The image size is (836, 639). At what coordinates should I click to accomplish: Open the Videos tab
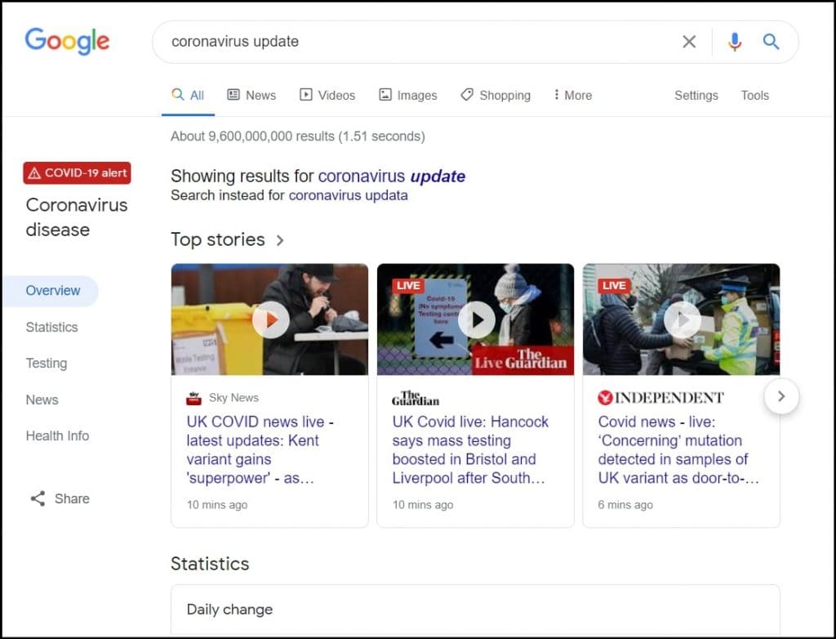click(327, 95)
